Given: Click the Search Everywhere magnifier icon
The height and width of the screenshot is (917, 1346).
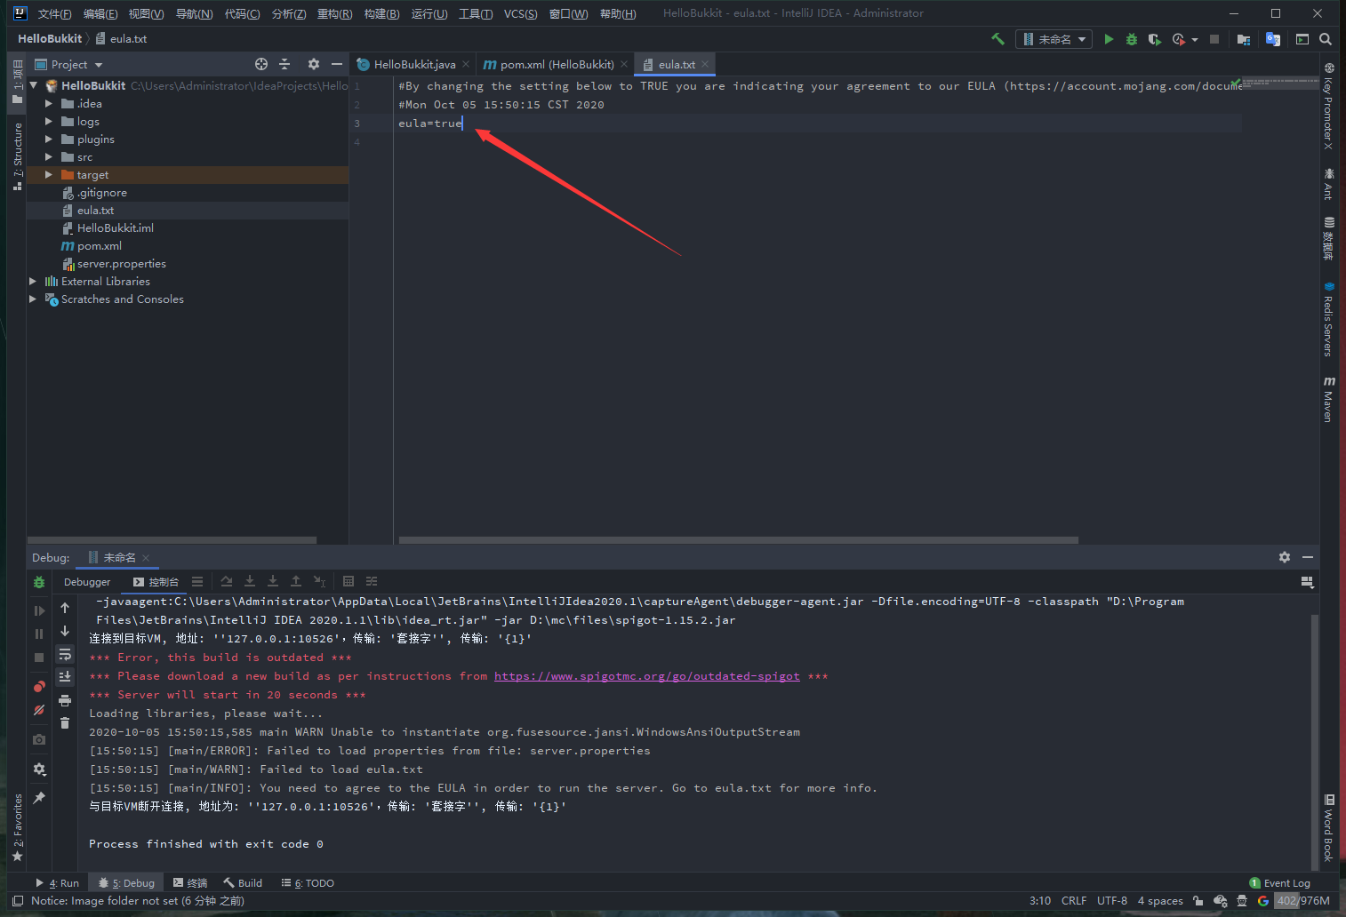Looking at the screenshot, I should point(1326,39).
